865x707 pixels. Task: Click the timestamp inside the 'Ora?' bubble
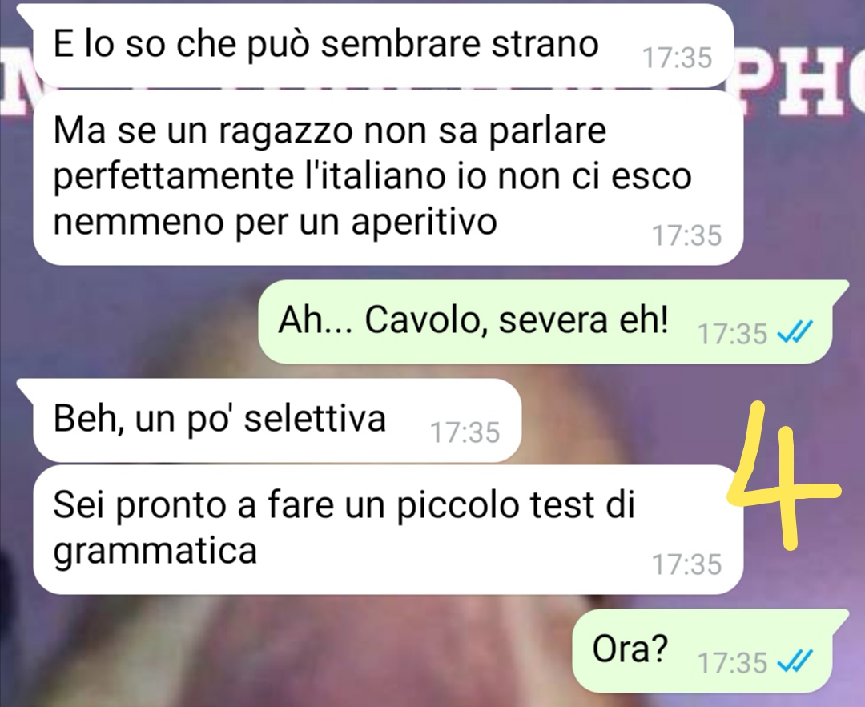point(733,662)
